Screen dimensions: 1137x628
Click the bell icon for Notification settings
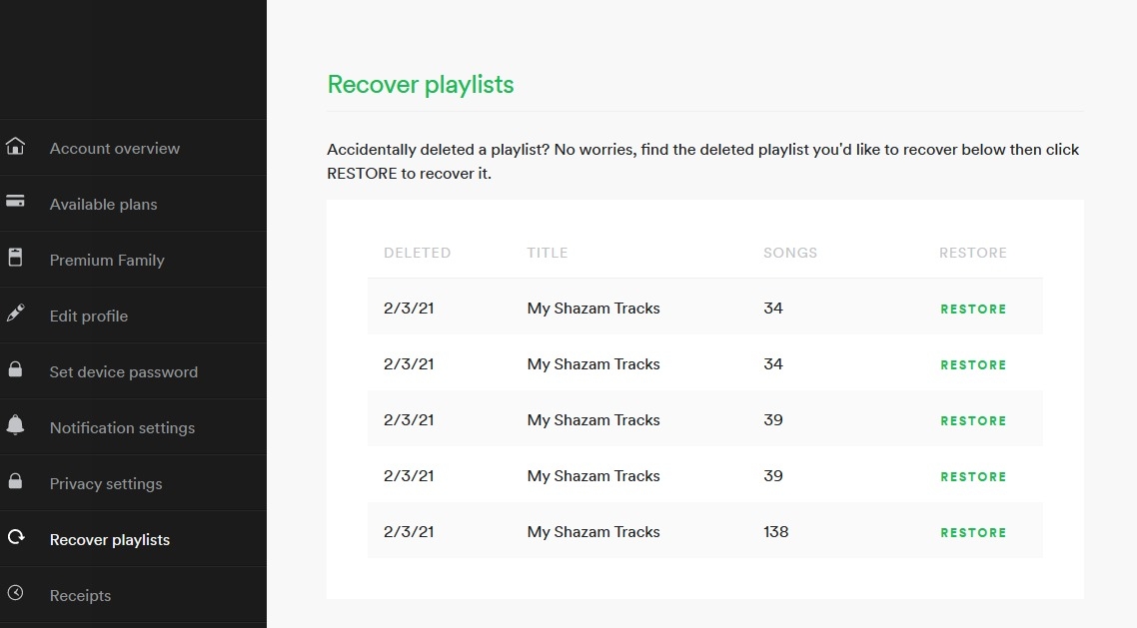(x=15, y=426)
